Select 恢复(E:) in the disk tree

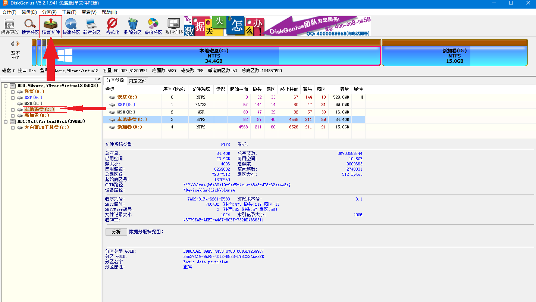[34, 91]
